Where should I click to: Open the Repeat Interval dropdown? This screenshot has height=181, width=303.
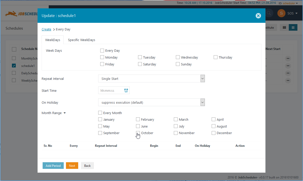(151, 79)
